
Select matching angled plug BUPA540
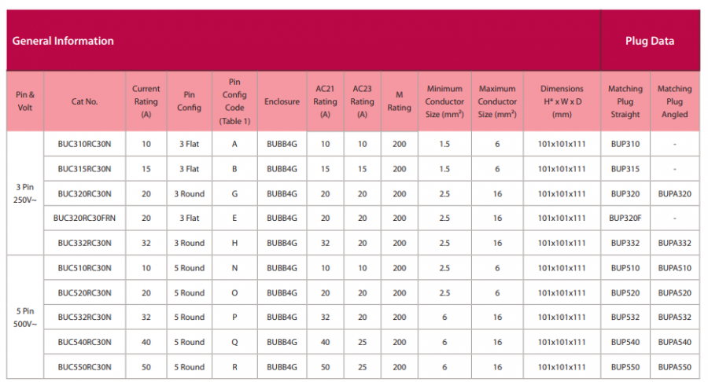pyautogui.click(x=674, y=343)
